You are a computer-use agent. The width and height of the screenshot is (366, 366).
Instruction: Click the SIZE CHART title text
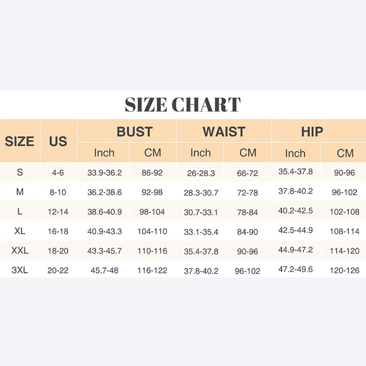(x=183, y=105)
